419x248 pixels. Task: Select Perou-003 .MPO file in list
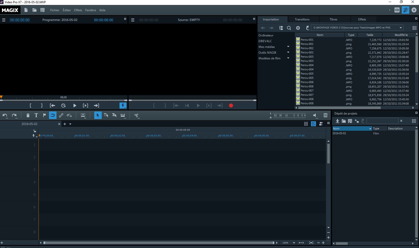[x=307, y=57]
